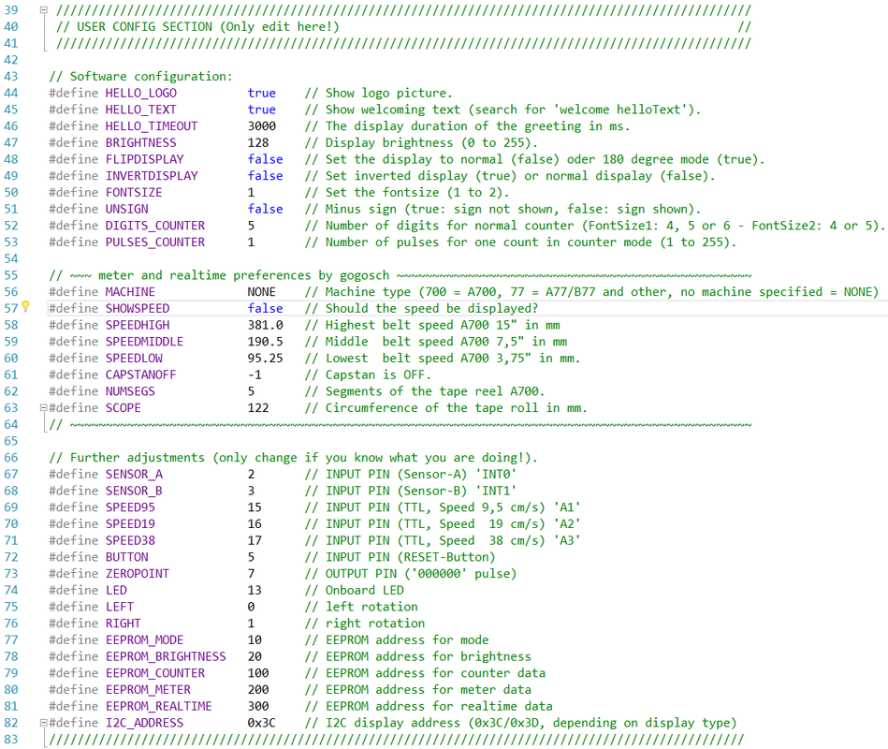888x749 pixels.
Task: Click the SPEEDMIDDLE value 190.5
Action: point(265,342)
